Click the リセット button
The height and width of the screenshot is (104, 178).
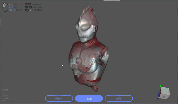tap(59, 99)
